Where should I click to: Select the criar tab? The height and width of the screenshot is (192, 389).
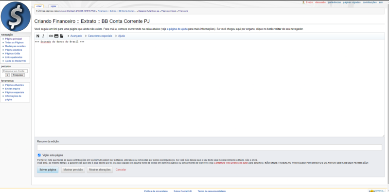39,6
